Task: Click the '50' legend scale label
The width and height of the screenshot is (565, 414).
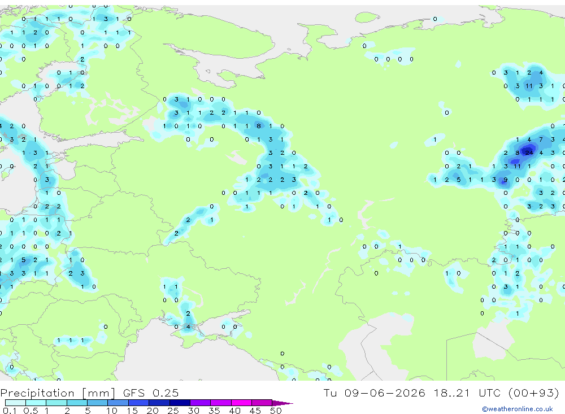Action: tap(276, 411)
